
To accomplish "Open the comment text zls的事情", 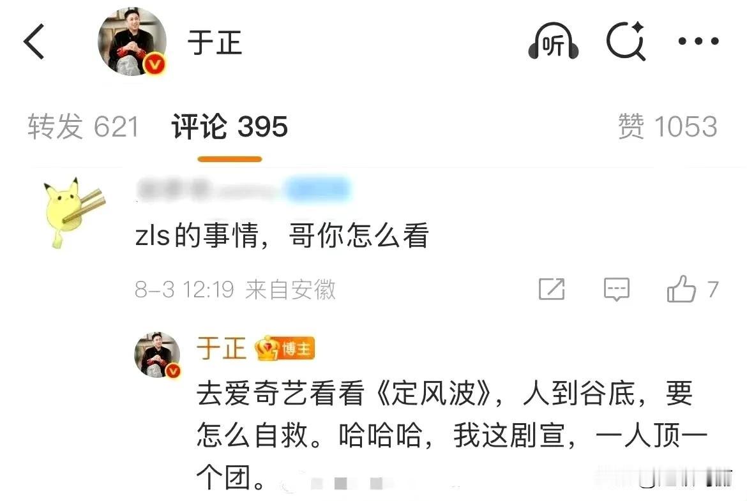I will pyautogui.click(x=282, y=236).
